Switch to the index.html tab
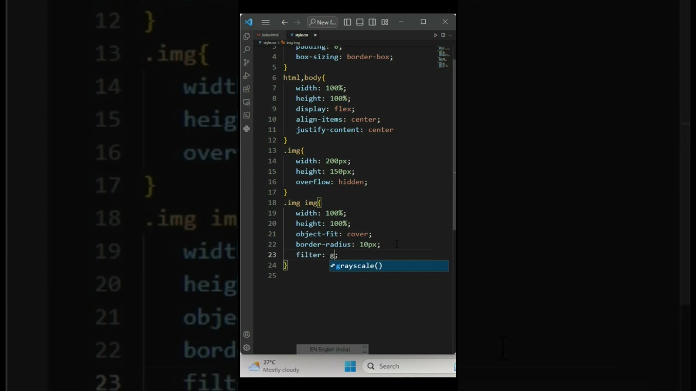Viewport: 696px width, 391px height. [270, 35]
